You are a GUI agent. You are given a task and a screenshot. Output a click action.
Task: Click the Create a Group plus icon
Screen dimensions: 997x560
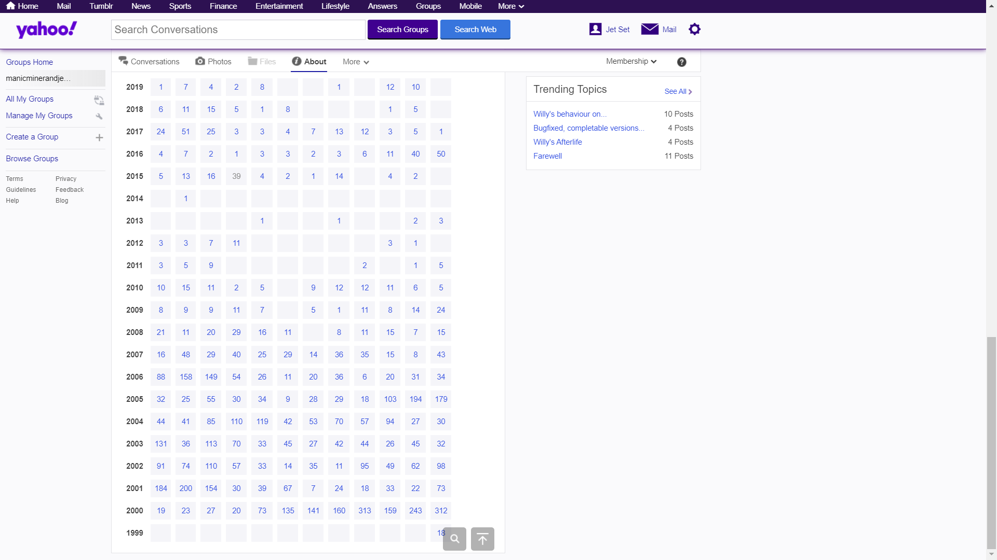99,137
